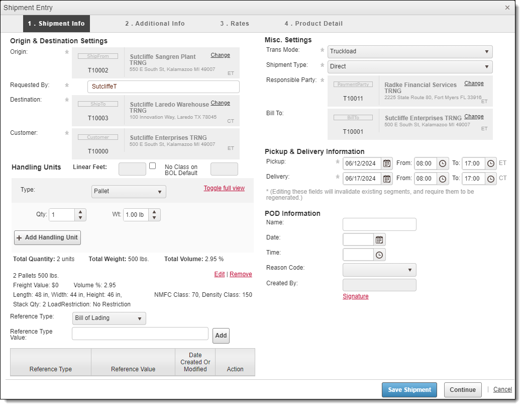
Task: Click the Delivery To time clock icon
Action: 490,179
